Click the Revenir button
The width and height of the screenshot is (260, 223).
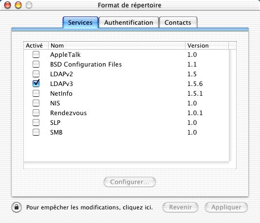tap(181, 207)
